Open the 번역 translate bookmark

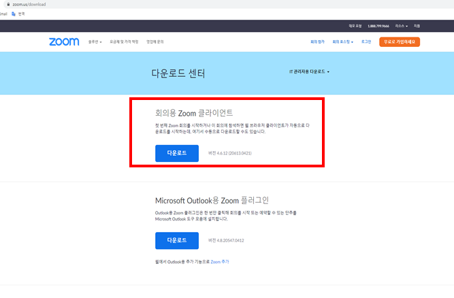18,14
